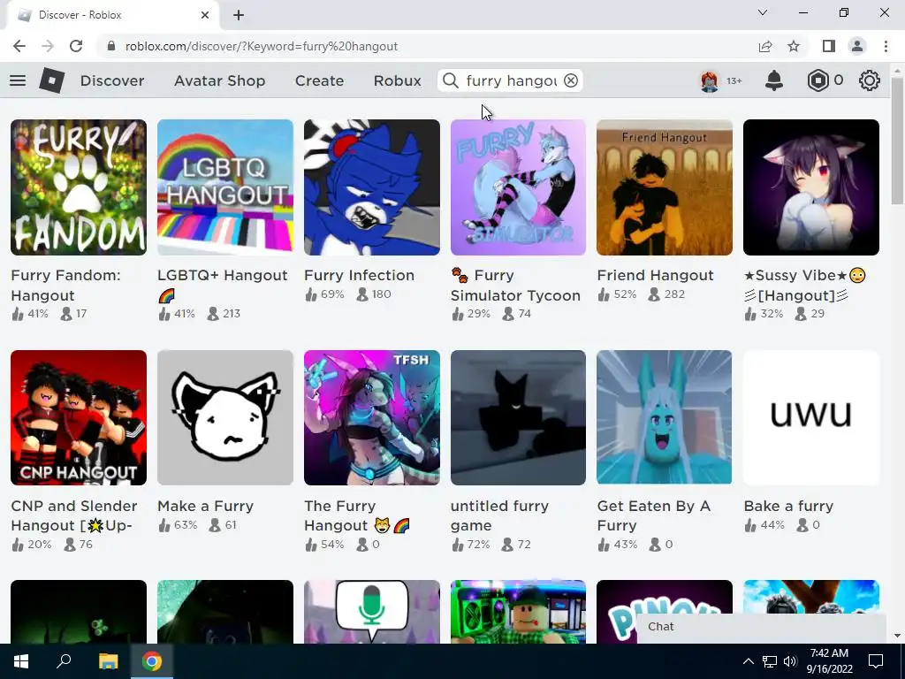Click the clock showing 7:42 AM
Screen dimensions: 905x679
coord(829,653)
